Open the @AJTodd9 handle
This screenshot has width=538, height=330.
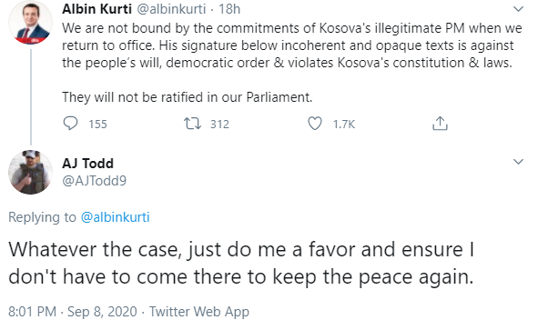tap(95, 181)
